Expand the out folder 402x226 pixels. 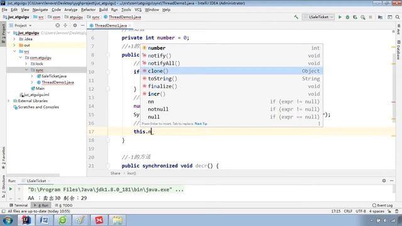pos(14,45)
